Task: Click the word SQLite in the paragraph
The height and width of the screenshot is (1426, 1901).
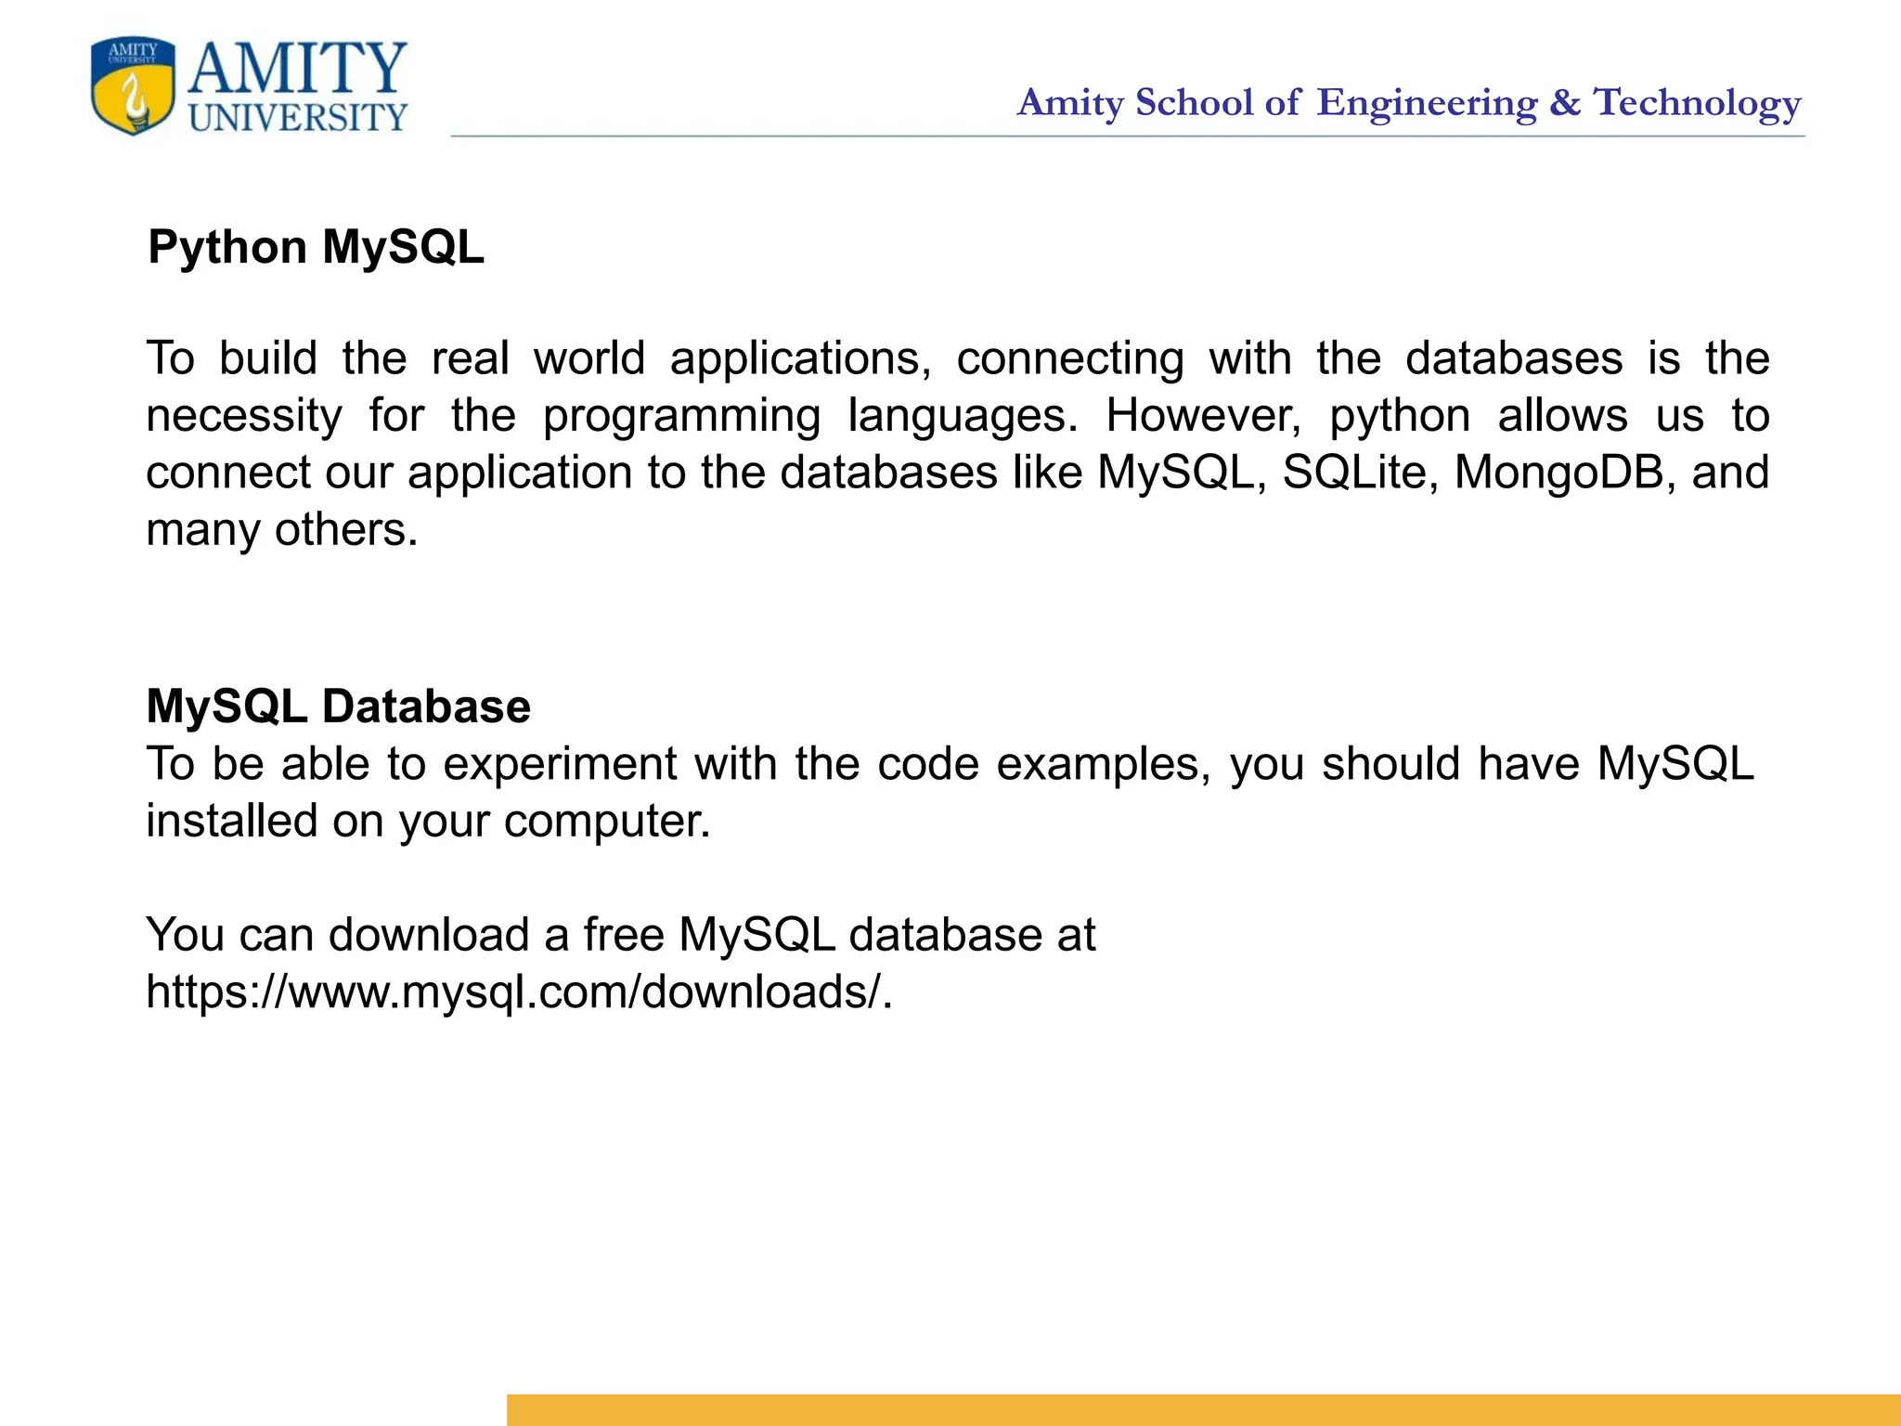Action: pyautogui.click(x=1359, y=473)
